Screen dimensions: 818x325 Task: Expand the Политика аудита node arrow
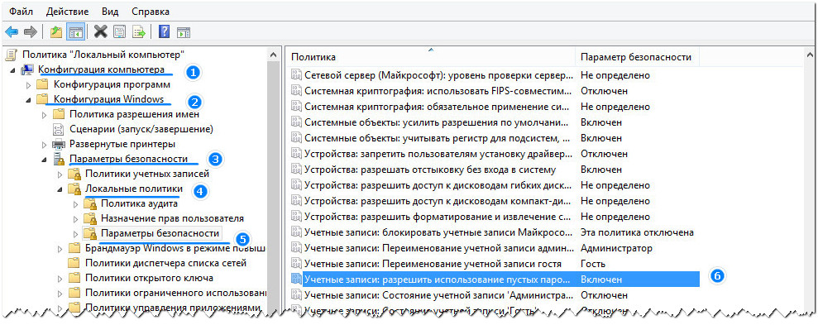tap(75, 204)
